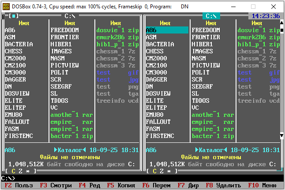Screen dimensions: 285x190
Task: Click the scrollbar up arrow in right panel
Action: tap(282, 23)
